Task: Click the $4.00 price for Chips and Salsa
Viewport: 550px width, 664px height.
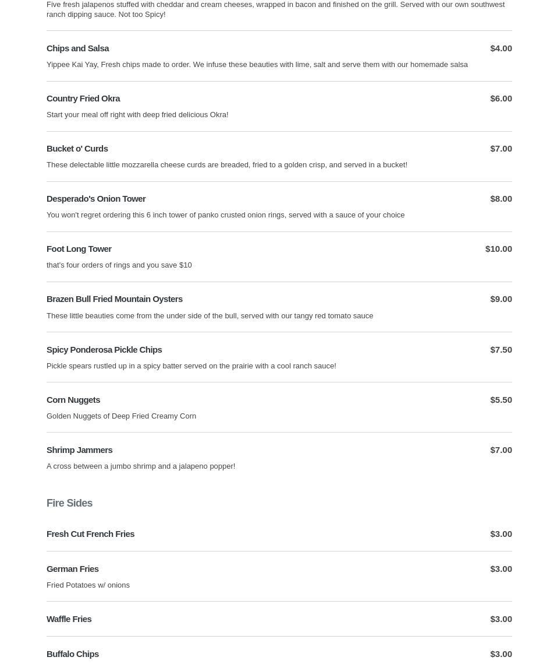Action: pos(501,48)
